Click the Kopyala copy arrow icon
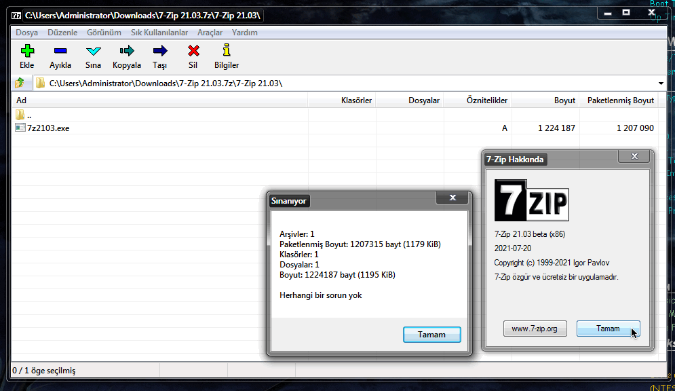The height and width of the screenshot is (391, 675). (127, 51)
